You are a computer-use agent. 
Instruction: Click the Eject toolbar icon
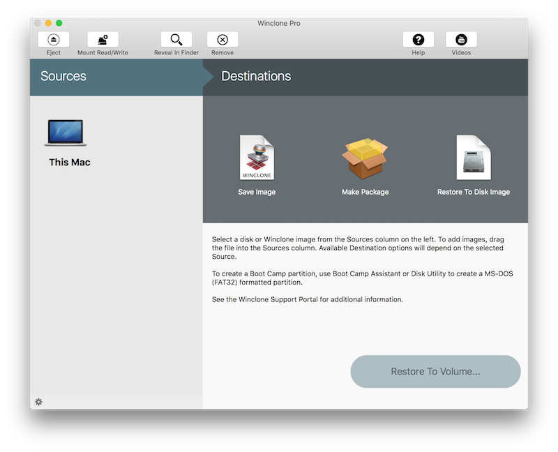54,40
